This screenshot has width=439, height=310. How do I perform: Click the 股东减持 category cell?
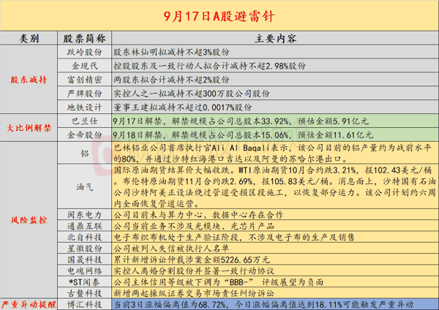[29, 80]
